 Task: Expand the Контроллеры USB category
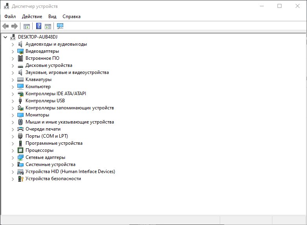pos(13,101)
